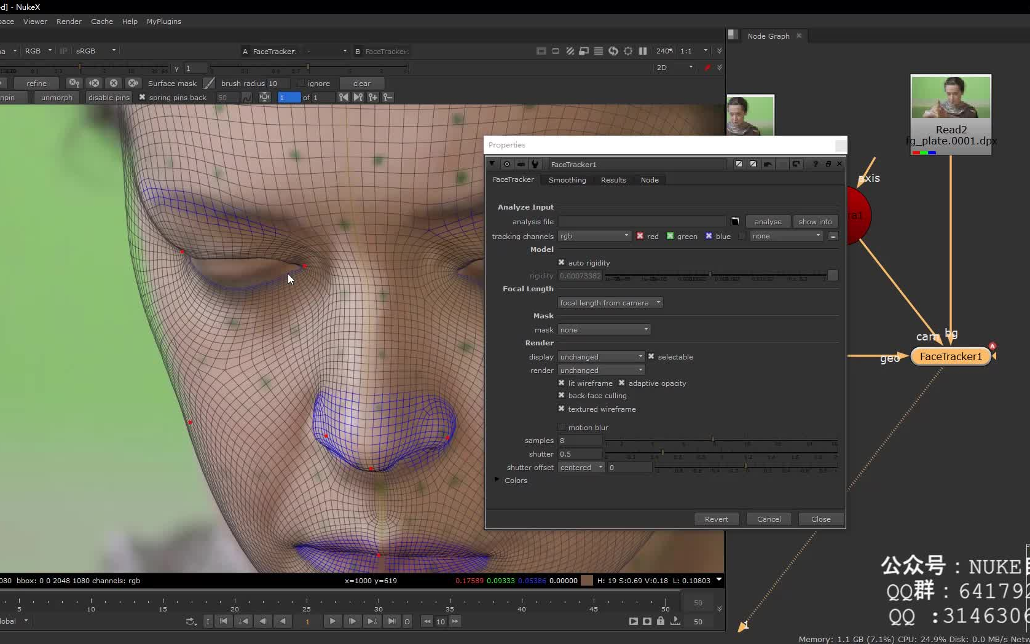Click the wrench icon in FaceTracker1 properties
The height and width of the screenshot is (644, 1030).
pyautogui.click(x=535, y=164)
